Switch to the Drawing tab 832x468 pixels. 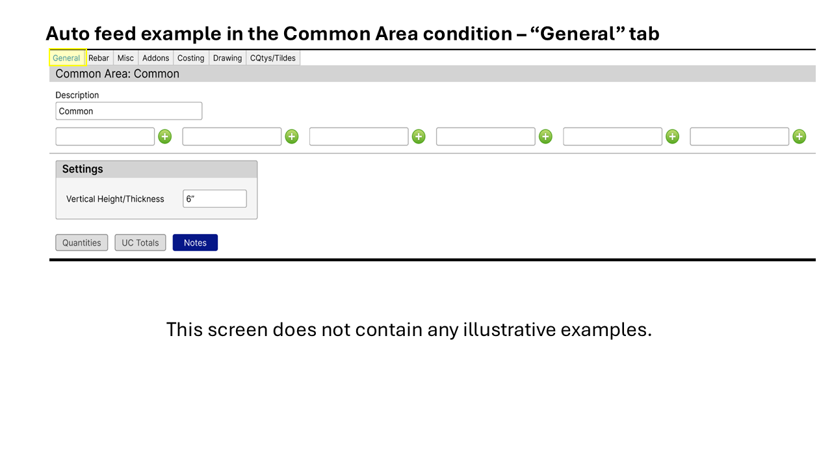coord(227,58)
